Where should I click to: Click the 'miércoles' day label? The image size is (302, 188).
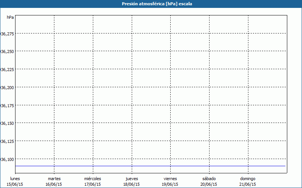click(x=92, y=179)
